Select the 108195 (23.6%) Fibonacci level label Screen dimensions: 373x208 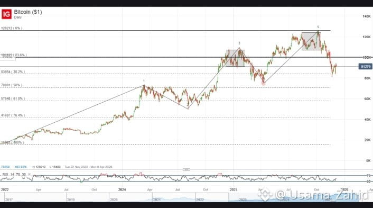(14, 55)
